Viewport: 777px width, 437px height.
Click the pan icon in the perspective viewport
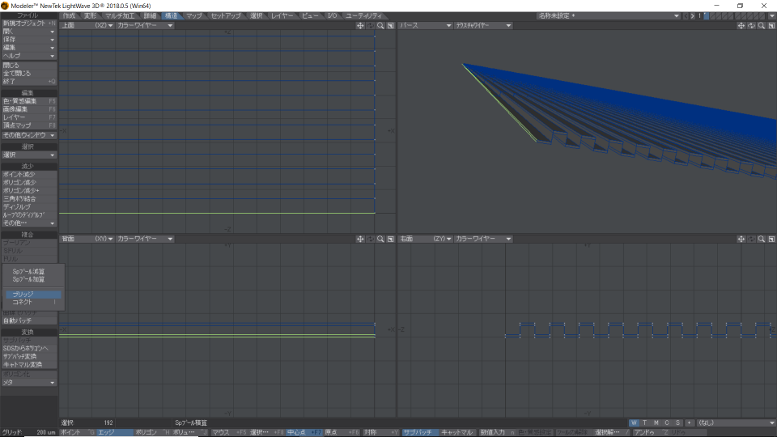[x=741, y=25]
